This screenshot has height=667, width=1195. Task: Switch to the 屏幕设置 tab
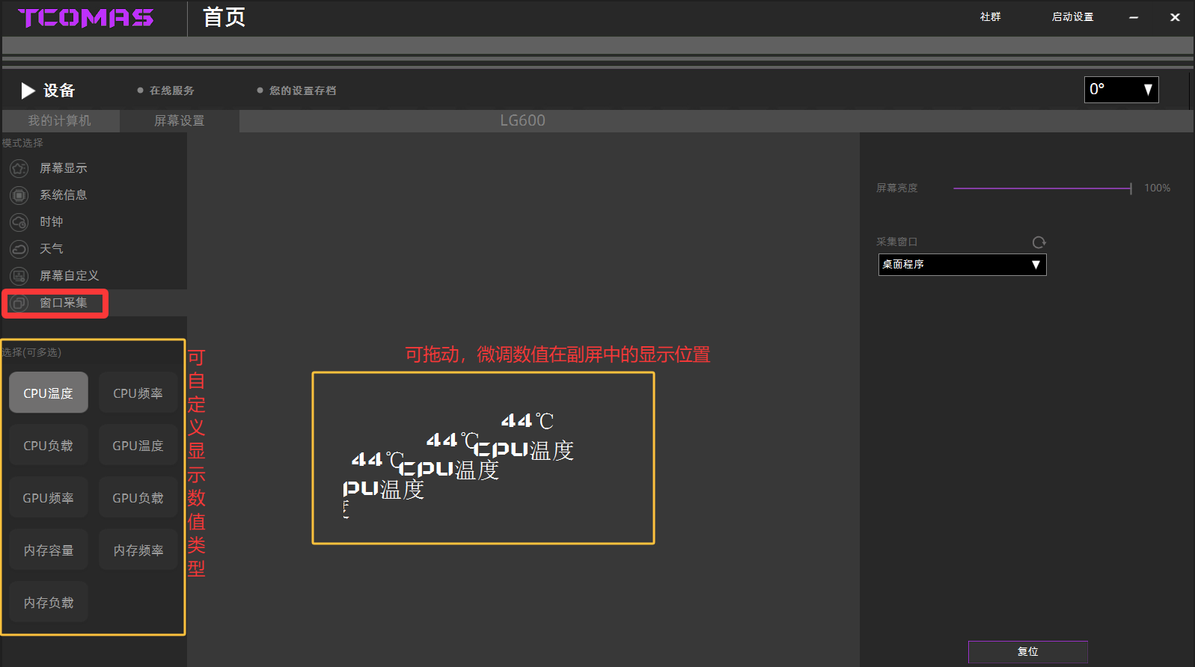click(180, 120)
